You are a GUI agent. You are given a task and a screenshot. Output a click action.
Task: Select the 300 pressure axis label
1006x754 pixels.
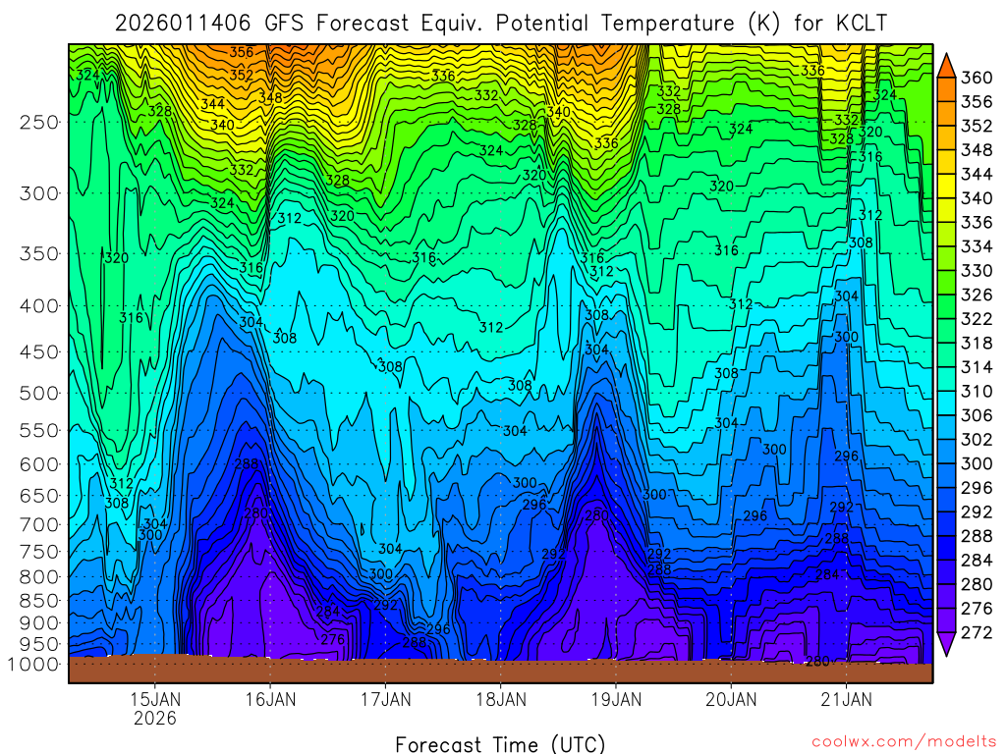(39, 193)
